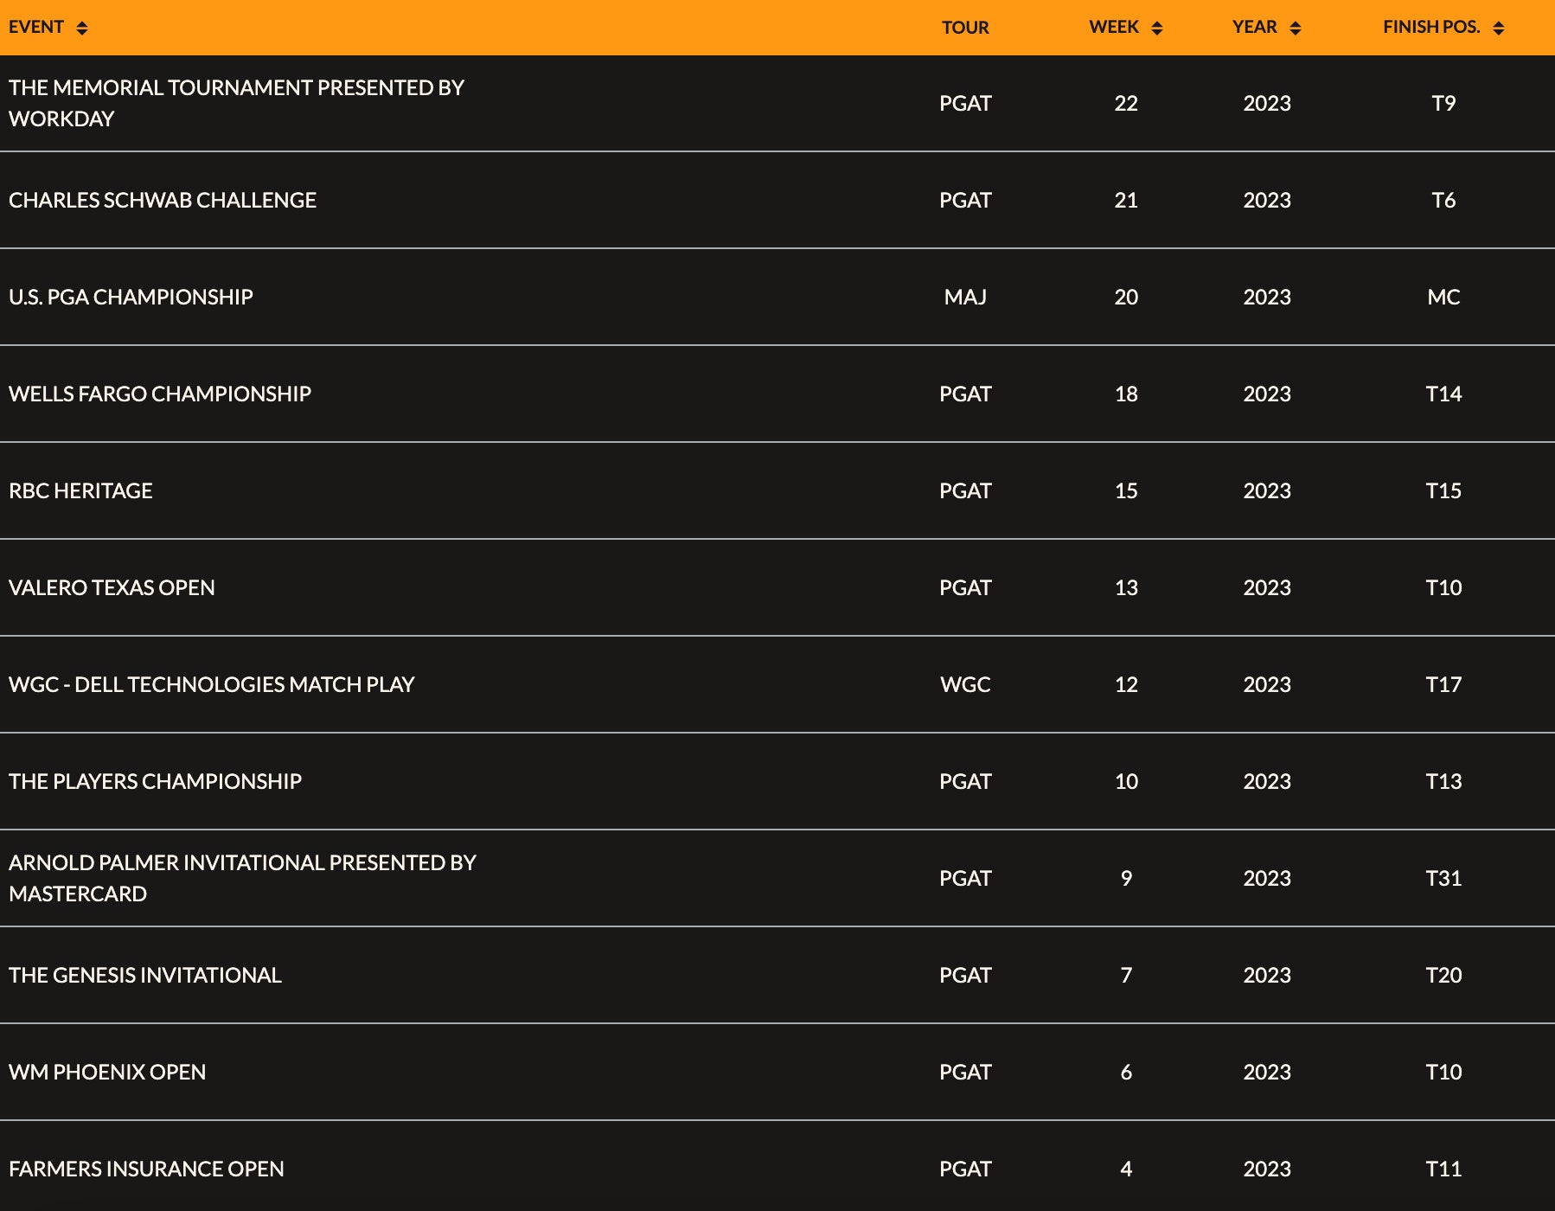The height and width of the screenshot is (1211, 1555).
Task: Click the EVENT column header label
Action: click(36, 27)
